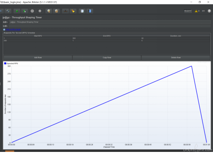Start the test with green play icon
This screenshot has width=213, height=154.
(17, 11)
